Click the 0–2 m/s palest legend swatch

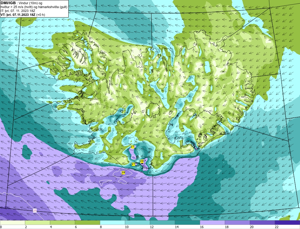(13, 222)
